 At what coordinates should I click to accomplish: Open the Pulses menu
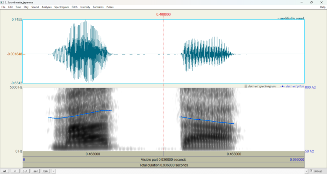pos(110,7)
